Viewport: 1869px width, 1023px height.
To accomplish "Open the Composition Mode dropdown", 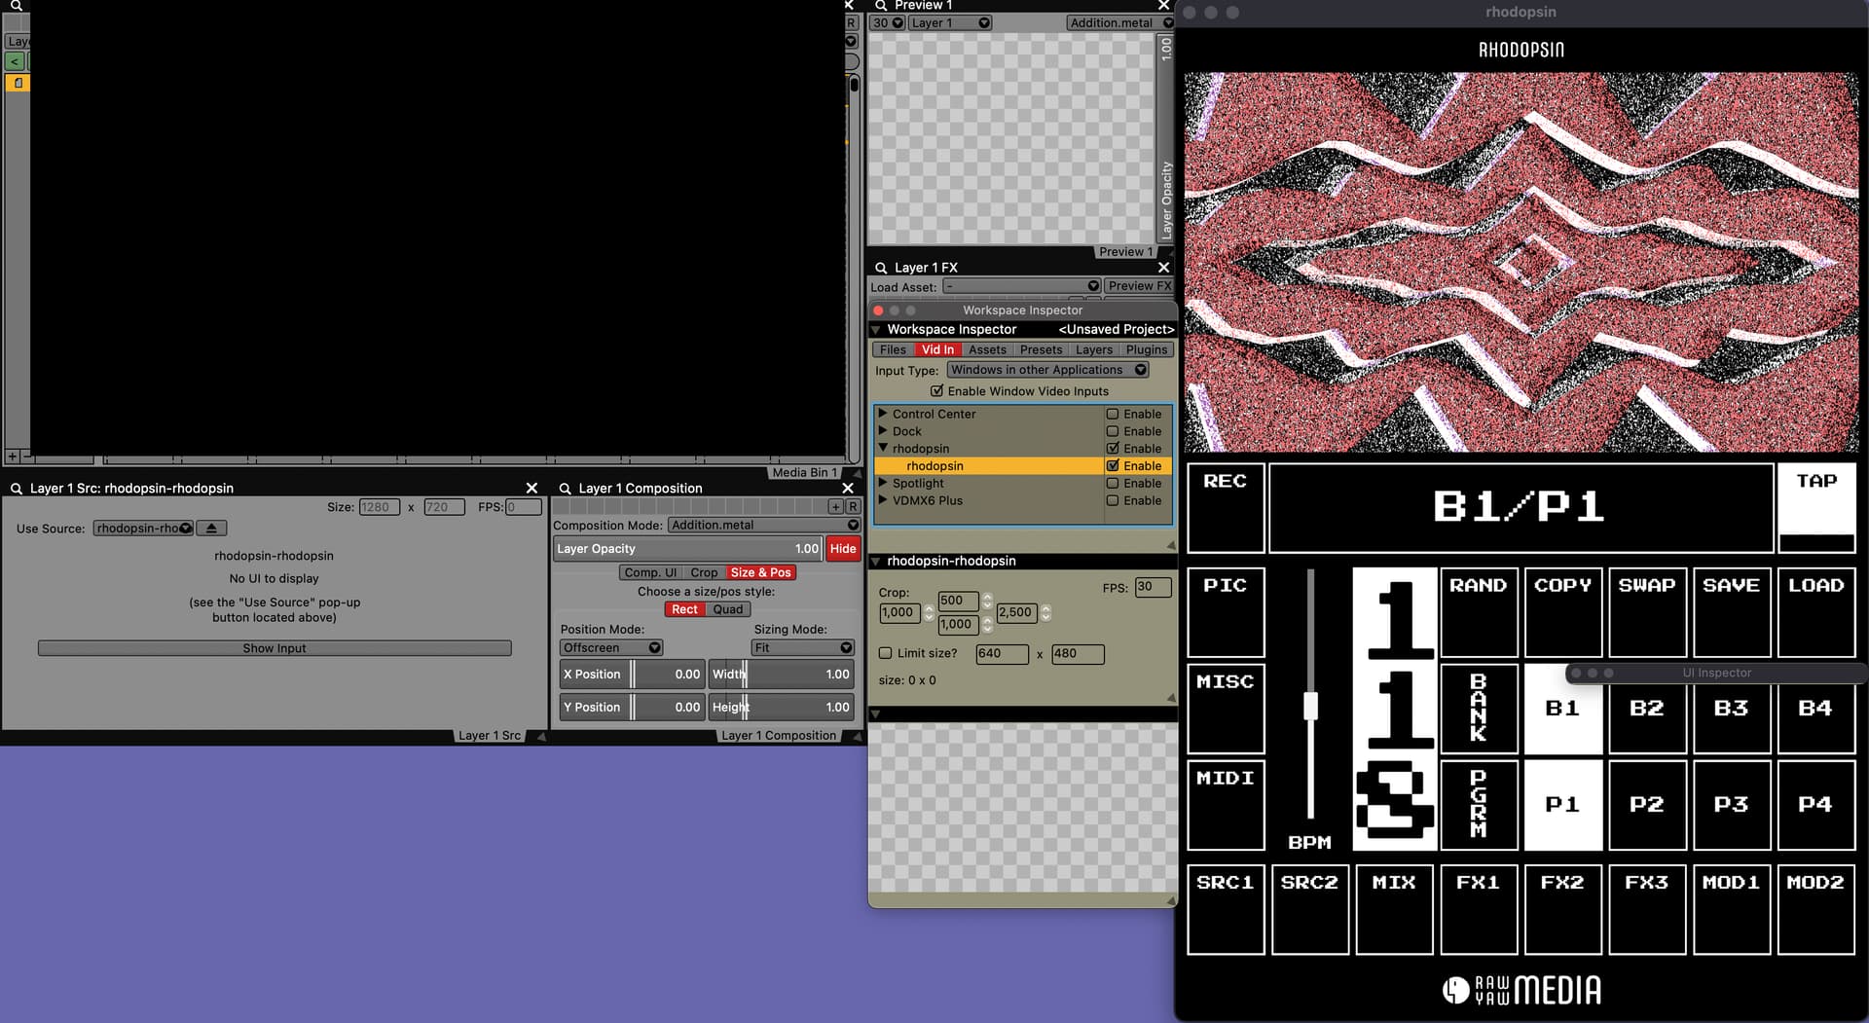I will coord(764,526).
